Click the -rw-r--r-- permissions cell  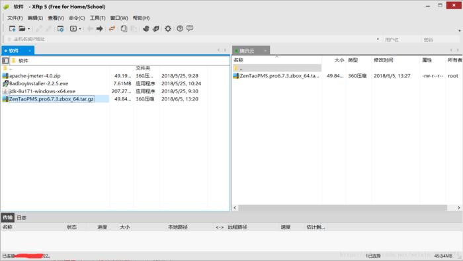click(433, 76)
